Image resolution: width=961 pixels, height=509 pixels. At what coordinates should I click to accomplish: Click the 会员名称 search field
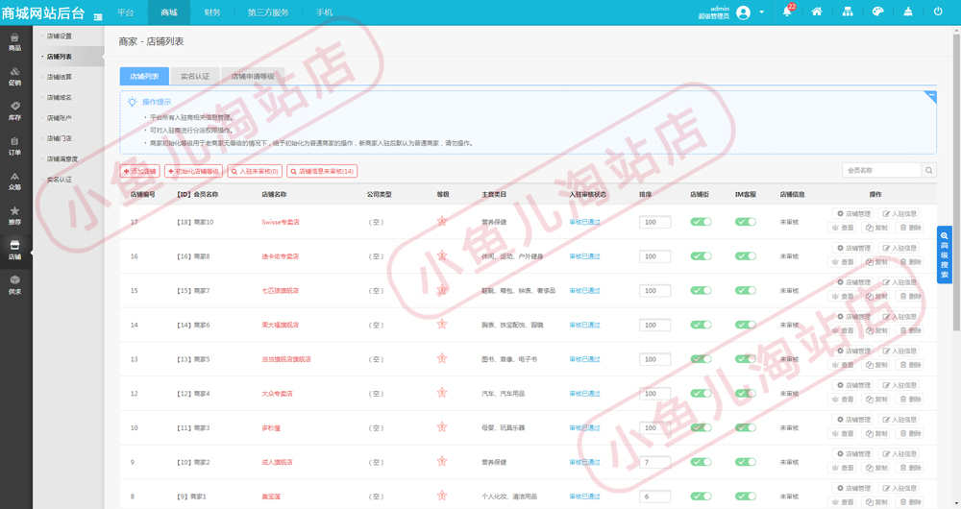(882, 170)
